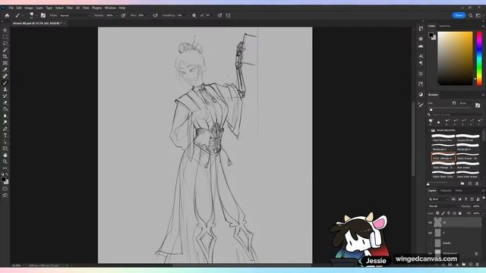Click the layer filter for type layers
The height and width of the screenshot is (273, 486).
(x=465, y=199)
